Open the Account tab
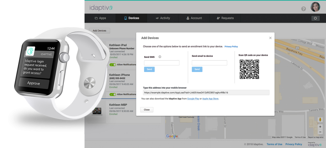326x148 pixels. tap(194, 18)
